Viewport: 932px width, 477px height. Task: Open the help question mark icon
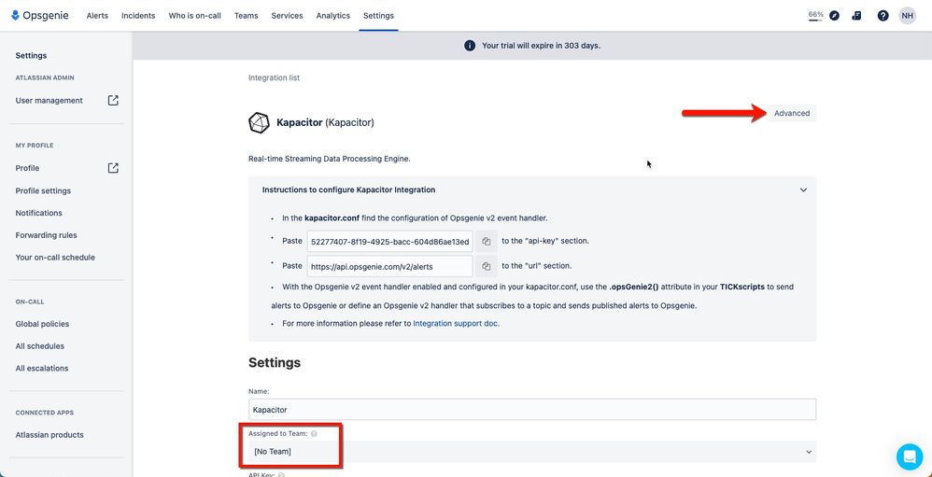tap(883, 16)
